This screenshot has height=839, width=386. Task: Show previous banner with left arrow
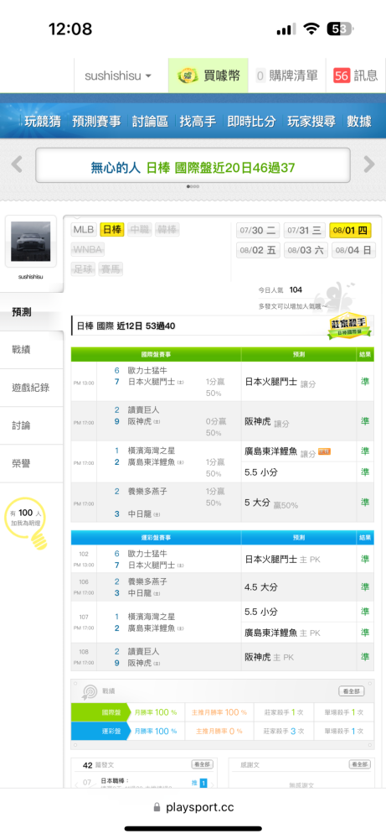(x=17, y=164)
